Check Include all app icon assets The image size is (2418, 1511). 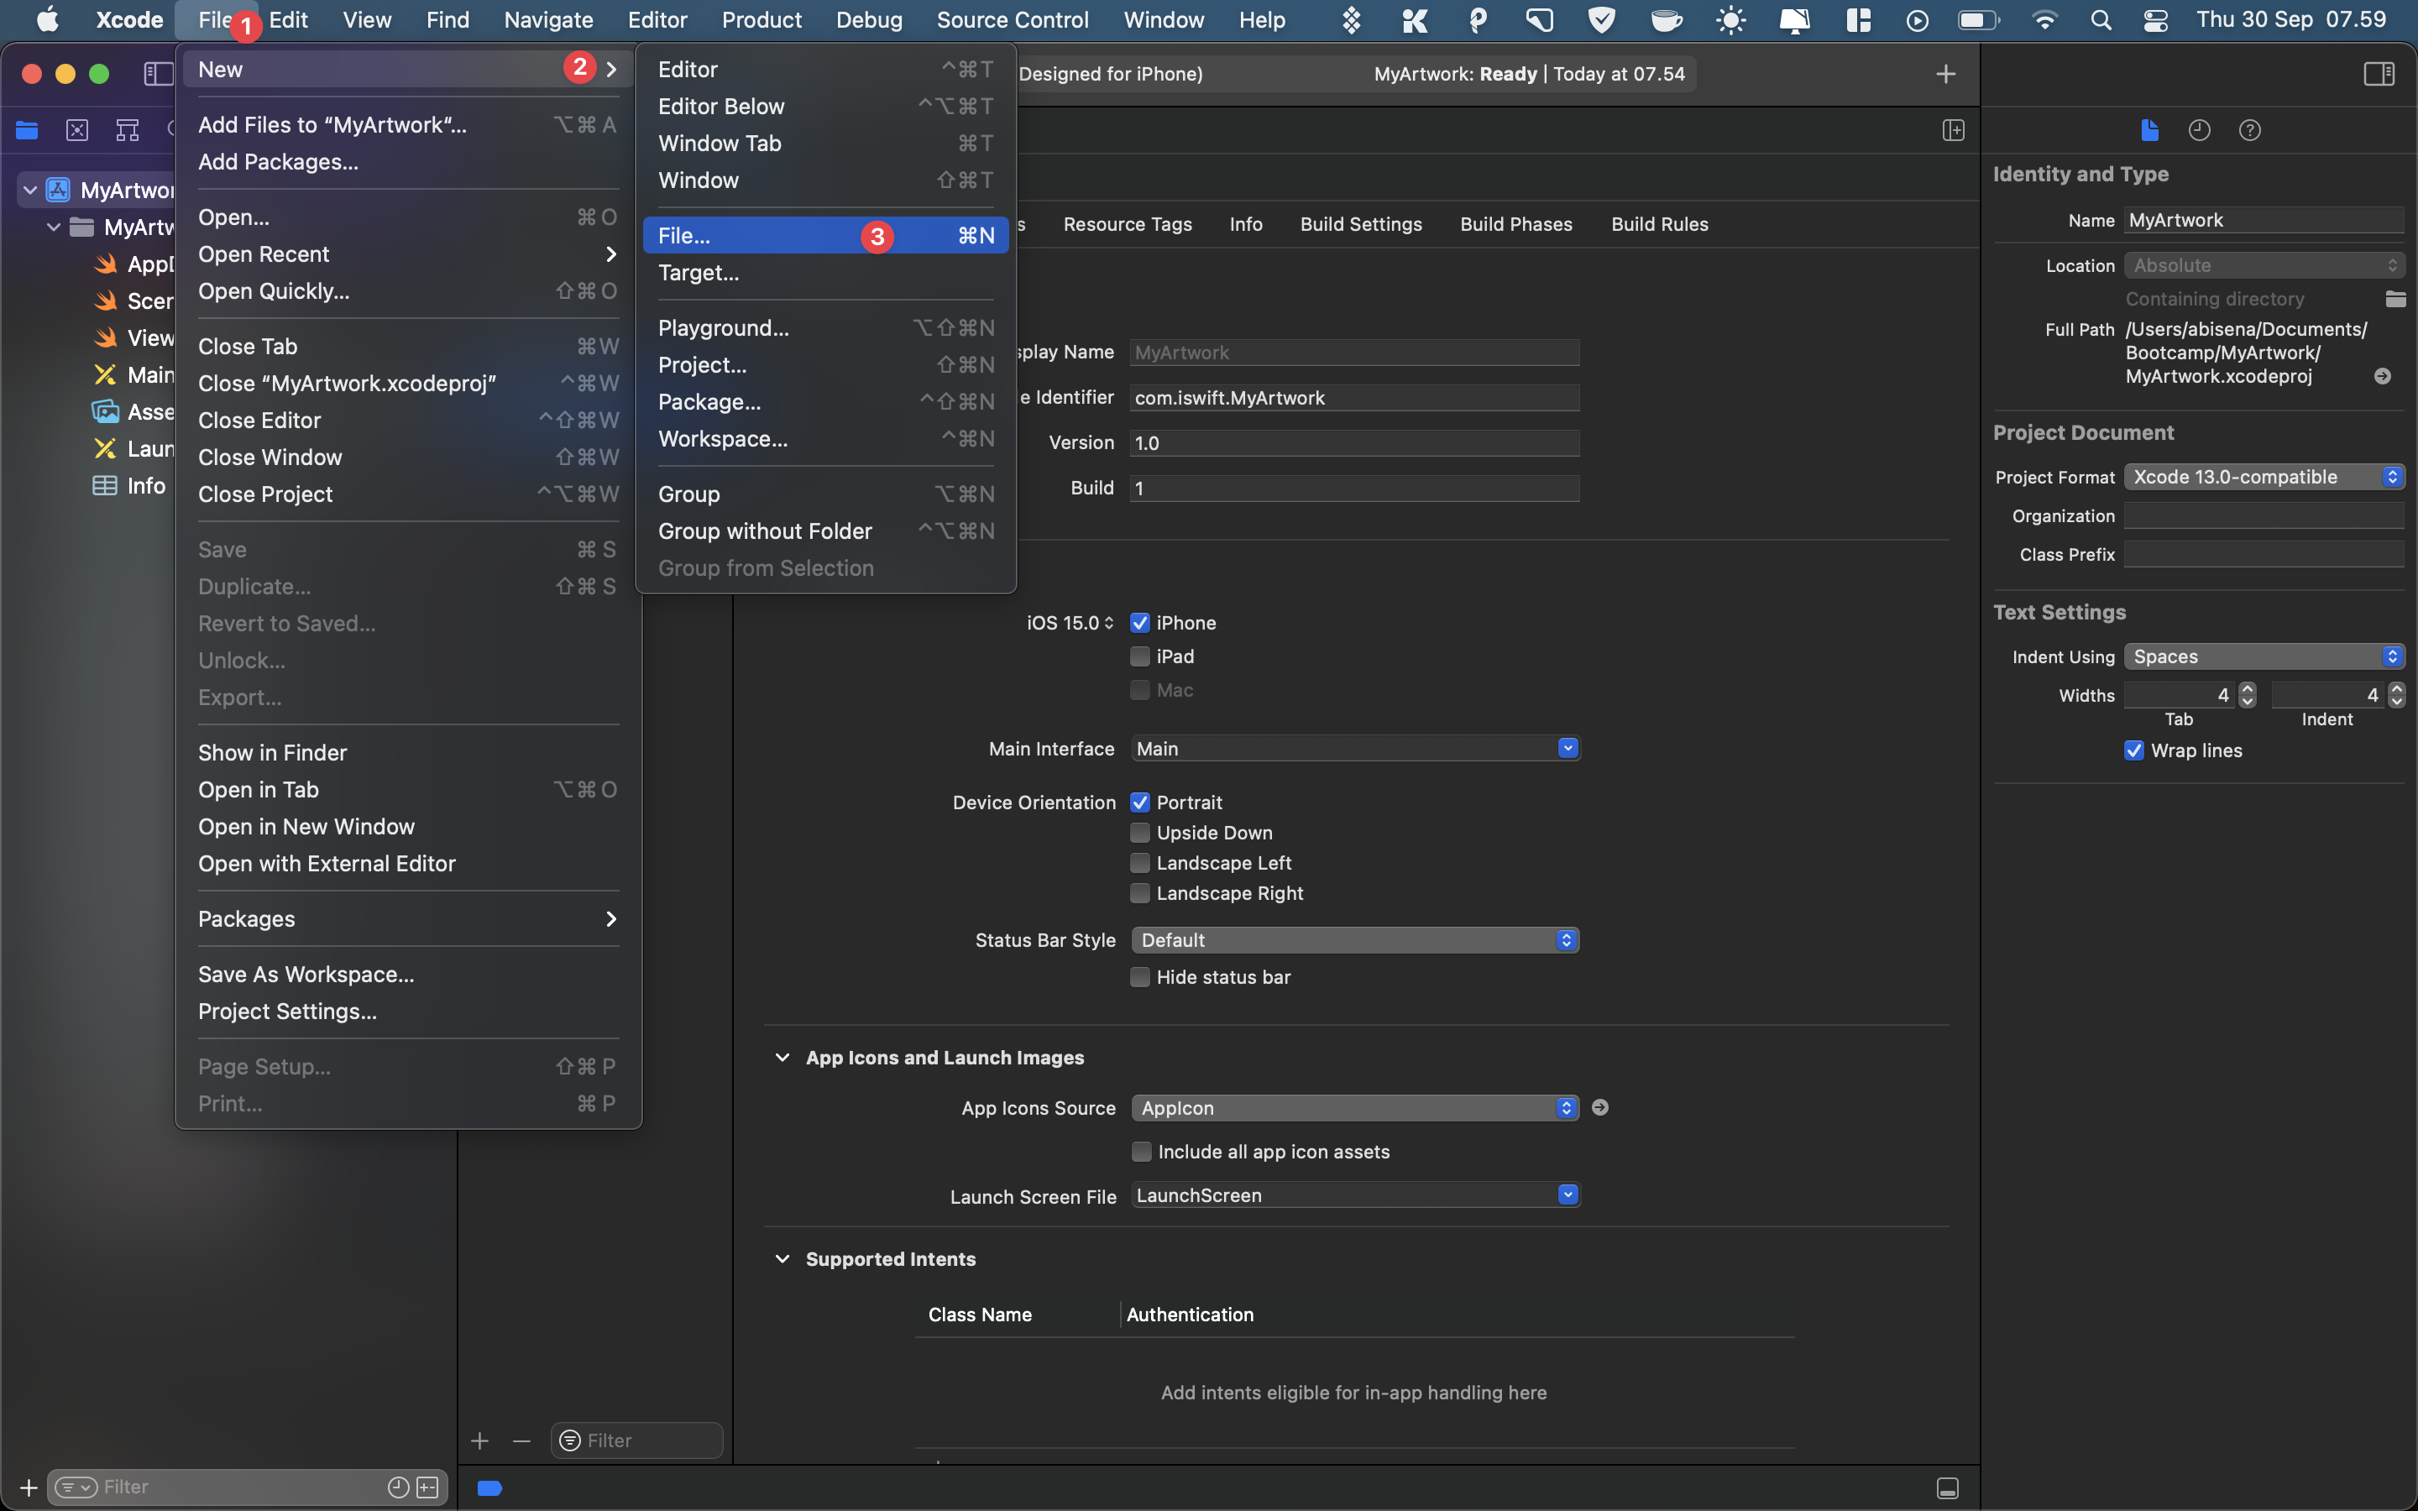point(1141,1151)
